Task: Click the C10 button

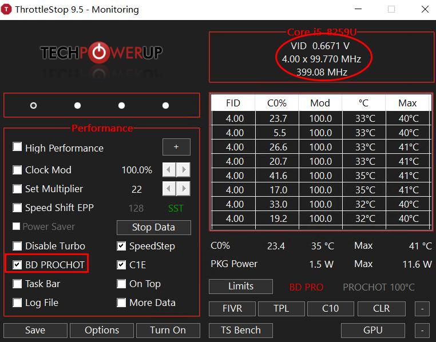Action: (331, 309)
